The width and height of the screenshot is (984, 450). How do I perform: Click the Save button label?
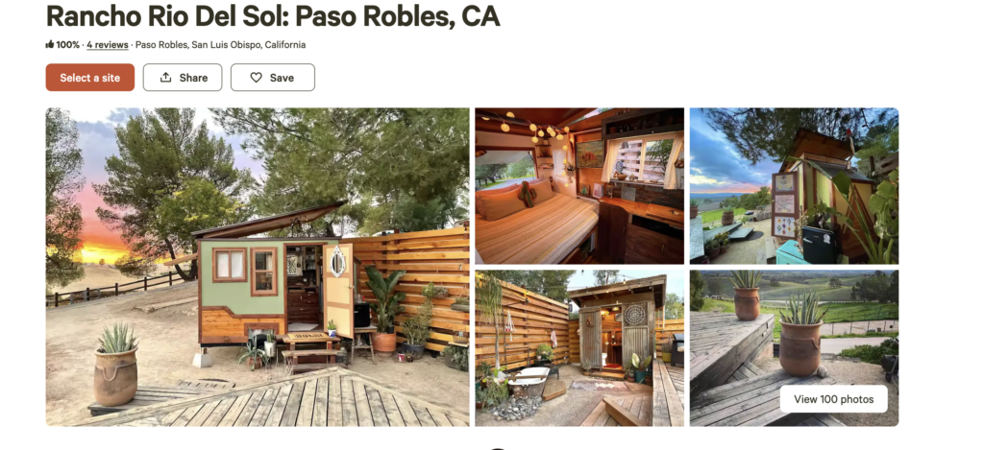282,78
